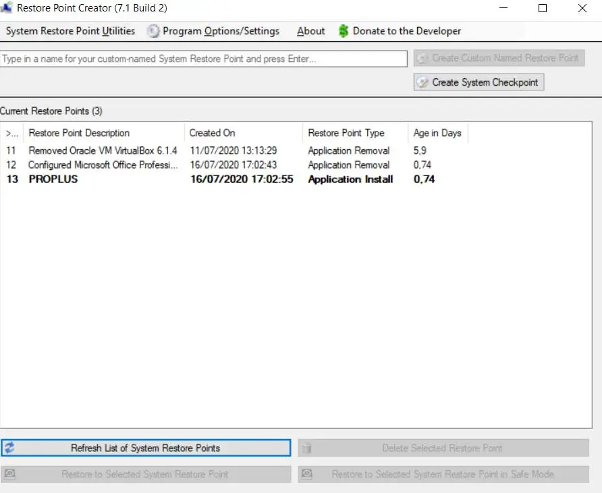Click Delete Selected Restore Point button
This screenshot has height=493, width=602.
pos(443,448)
